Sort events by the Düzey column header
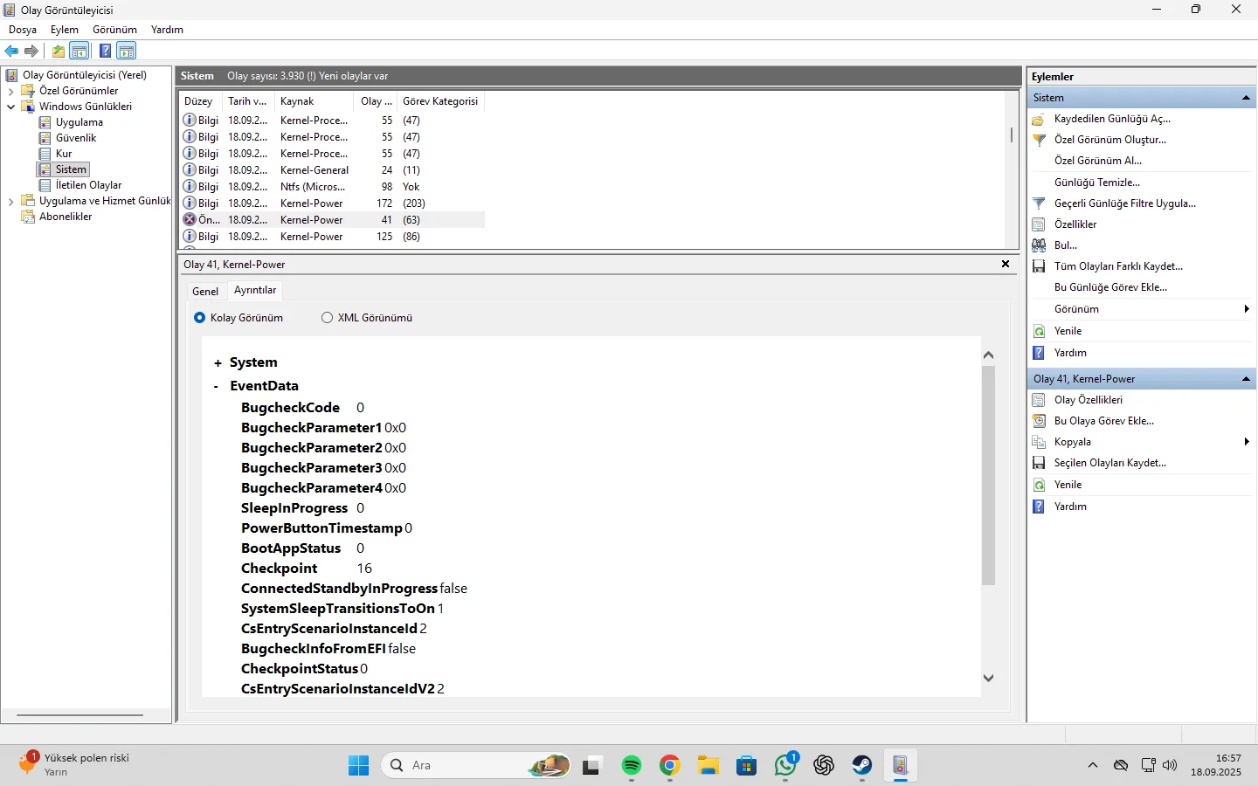The height and width of the screenshot is (786, 1258). coord(200,101)
